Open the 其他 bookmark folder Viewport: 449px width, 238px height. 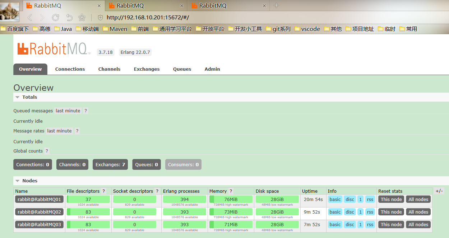coord(333,29)
